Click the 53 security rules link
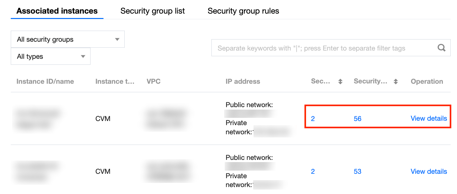The height and width of the screenshot is (194, 457). (x=358, y=172)
